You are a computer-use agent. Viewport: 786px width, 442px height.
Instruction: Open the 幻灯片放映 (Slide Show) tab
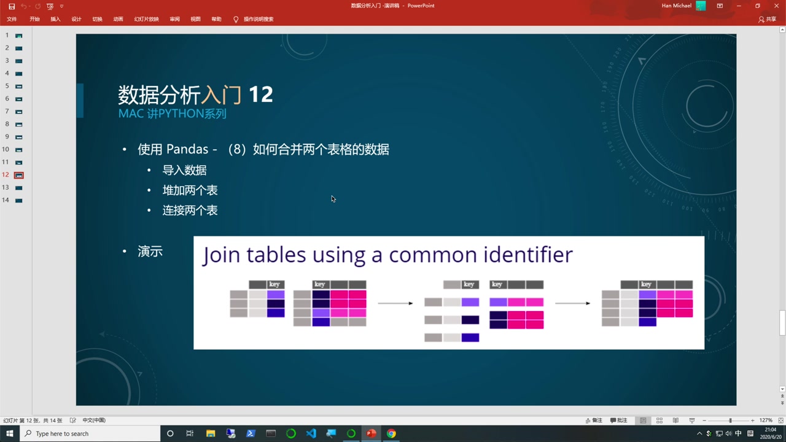[x=146, y=19]
